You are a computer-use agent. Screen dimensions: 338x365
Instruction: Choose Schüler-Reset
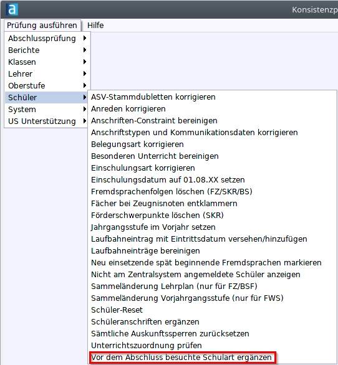coord(212,310)
